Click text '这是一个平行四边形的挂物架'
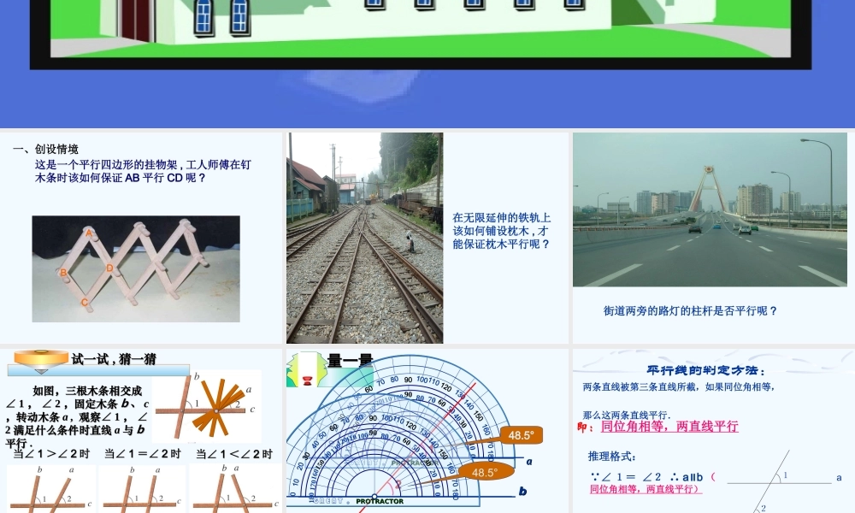Screen dimensions: 855x513 tap(106, 165)
